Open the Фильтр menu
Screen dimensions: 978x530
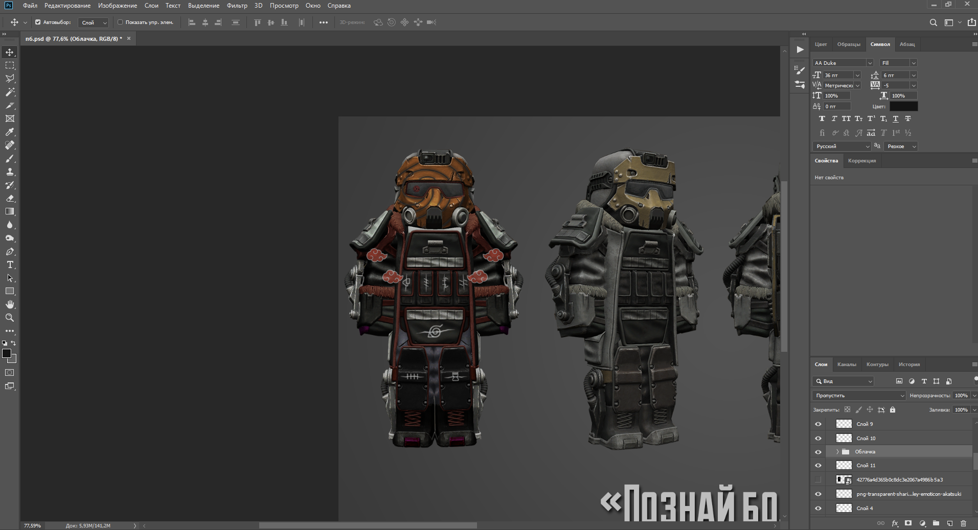tap(237, 6)
